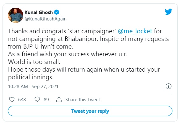Click the share upload arrow icon

click(59, 99)
